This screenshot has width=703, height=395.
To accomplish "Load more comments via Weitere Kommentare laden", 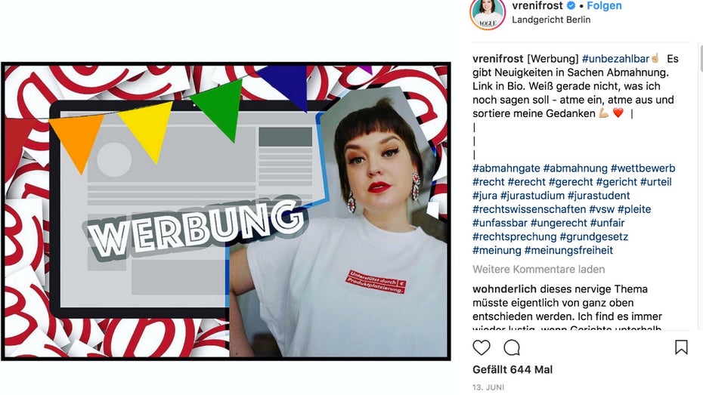I will tap(538, 269).
